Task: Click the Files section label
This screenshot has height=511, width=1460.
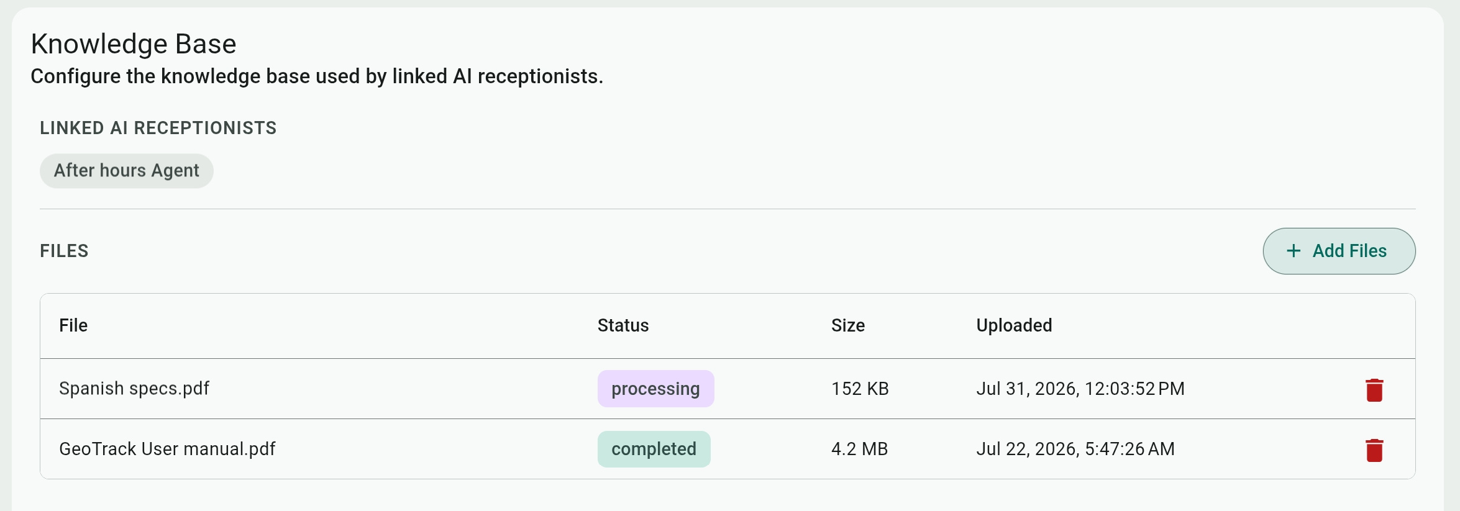Action: (x=64, y=251)
